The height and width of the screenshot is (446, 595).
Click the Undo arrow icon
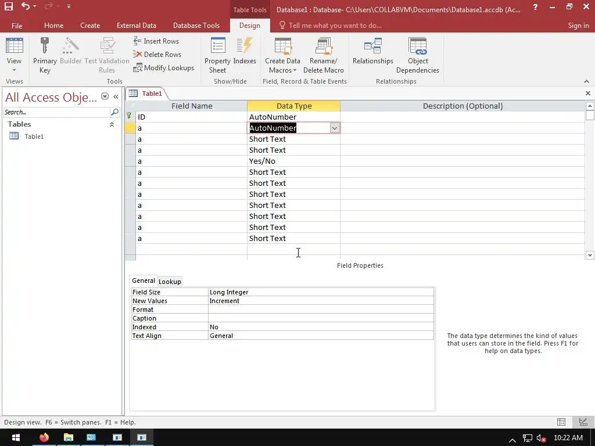(26, 6)
